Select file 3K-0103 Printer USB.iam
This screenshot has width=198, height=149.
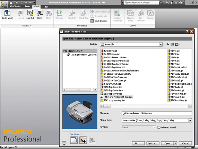click(114, 58)
